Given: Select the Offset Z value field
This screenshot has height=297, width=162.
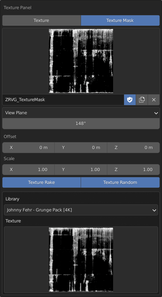Looking at the screenshot, I should [x=133, y=148].
